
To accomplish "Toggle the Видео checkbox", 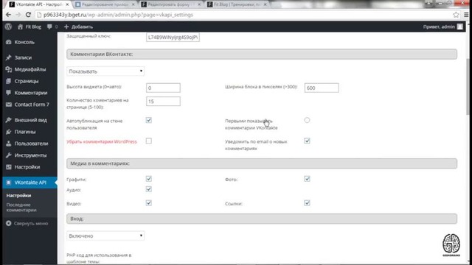I will (x=149, y=203).
